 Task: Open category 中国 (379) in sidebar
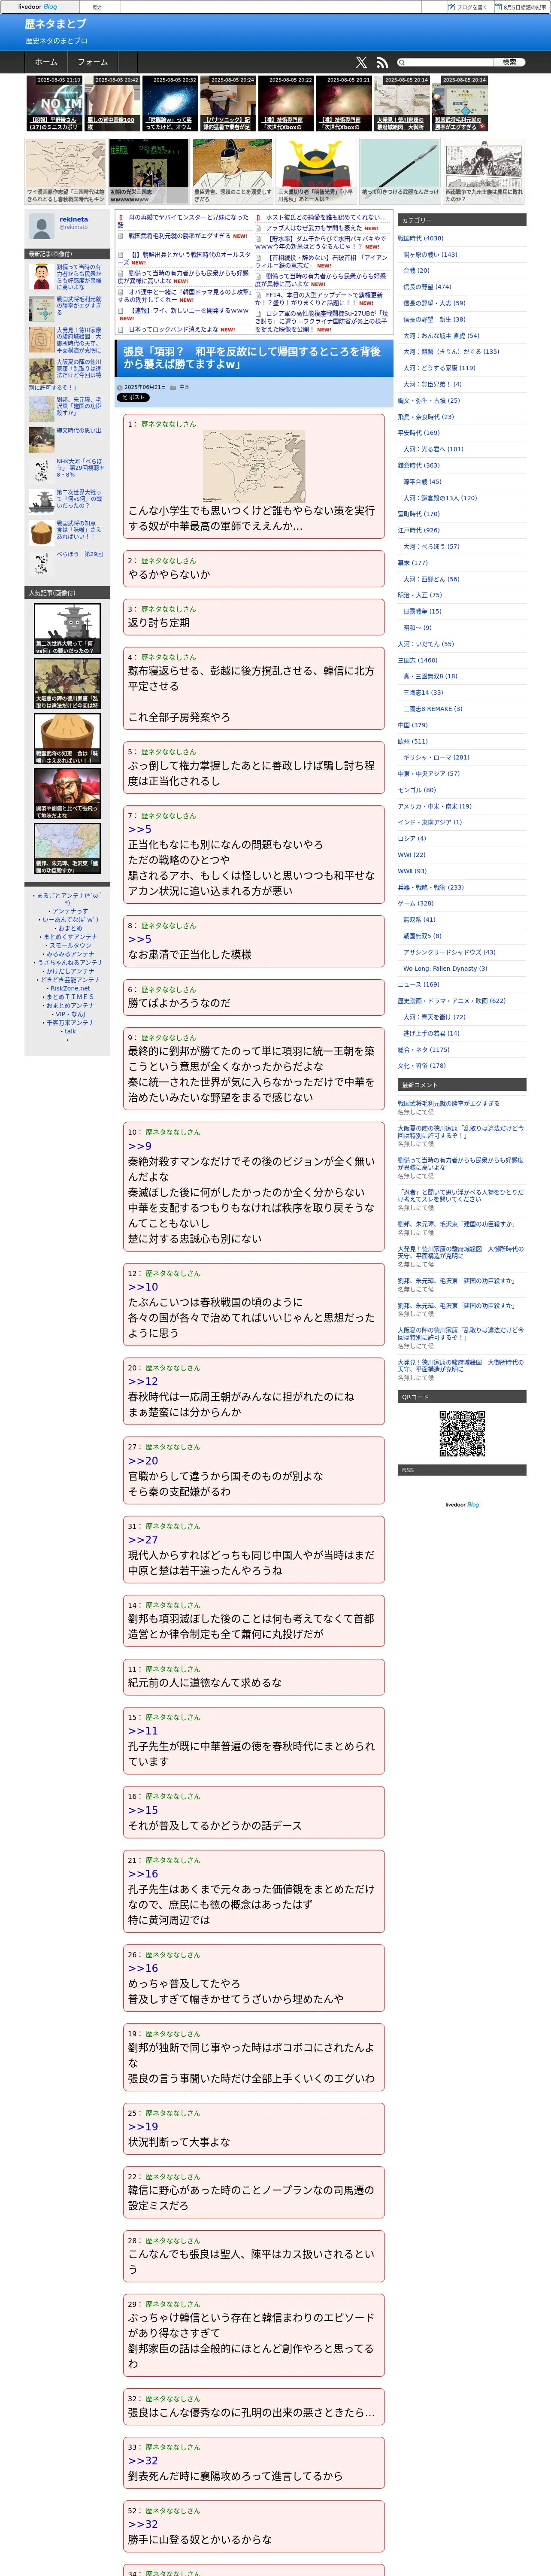[x=412, y=725]
